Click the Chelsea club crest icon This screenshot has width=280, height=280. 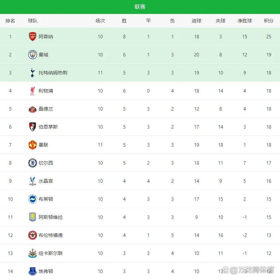coord(33,163)
